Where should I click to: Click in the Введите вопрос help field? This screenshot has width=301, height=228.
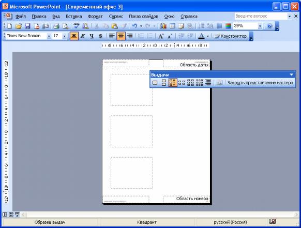tap(261, 17)
